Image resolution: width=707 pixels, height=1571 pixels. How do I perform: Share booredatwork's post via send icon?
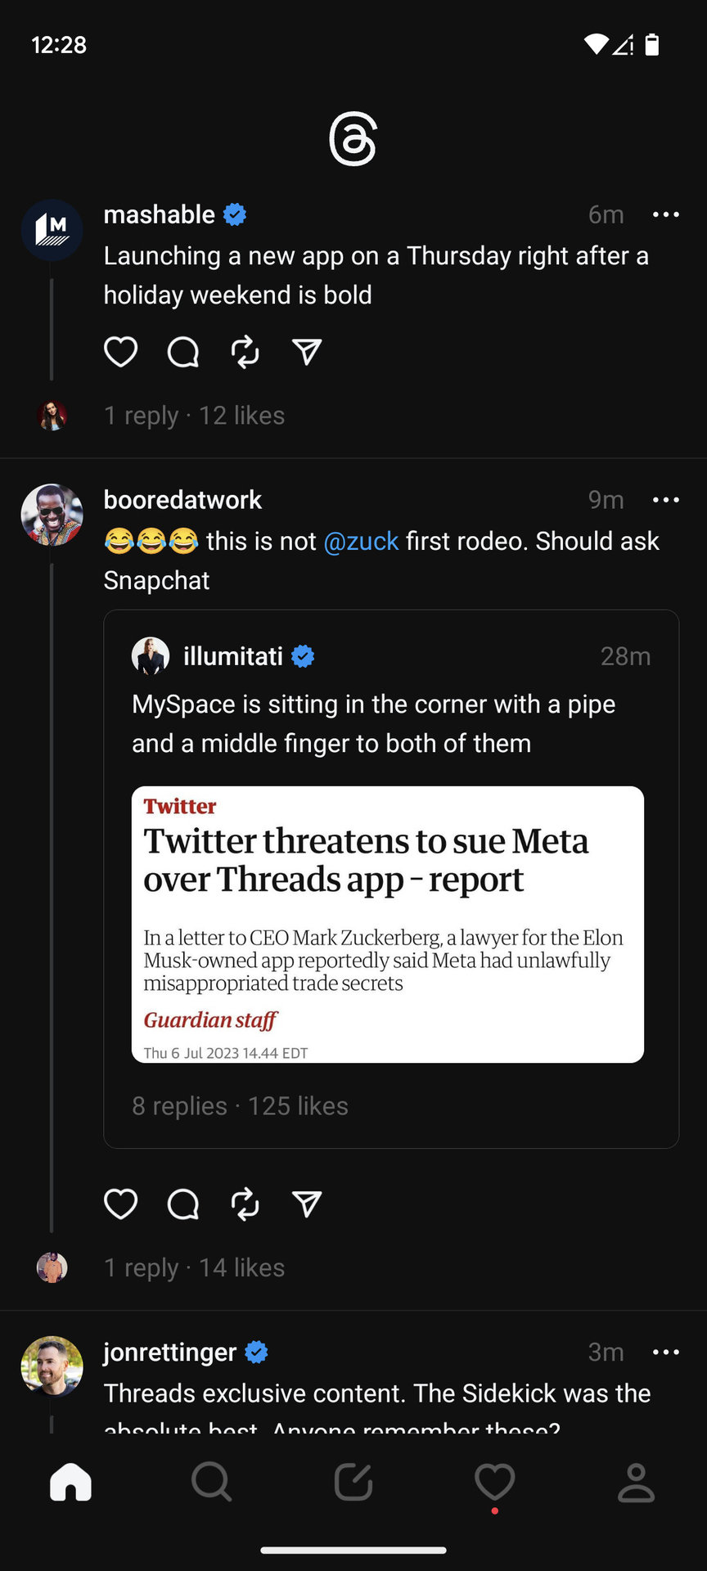(307, 1204)
